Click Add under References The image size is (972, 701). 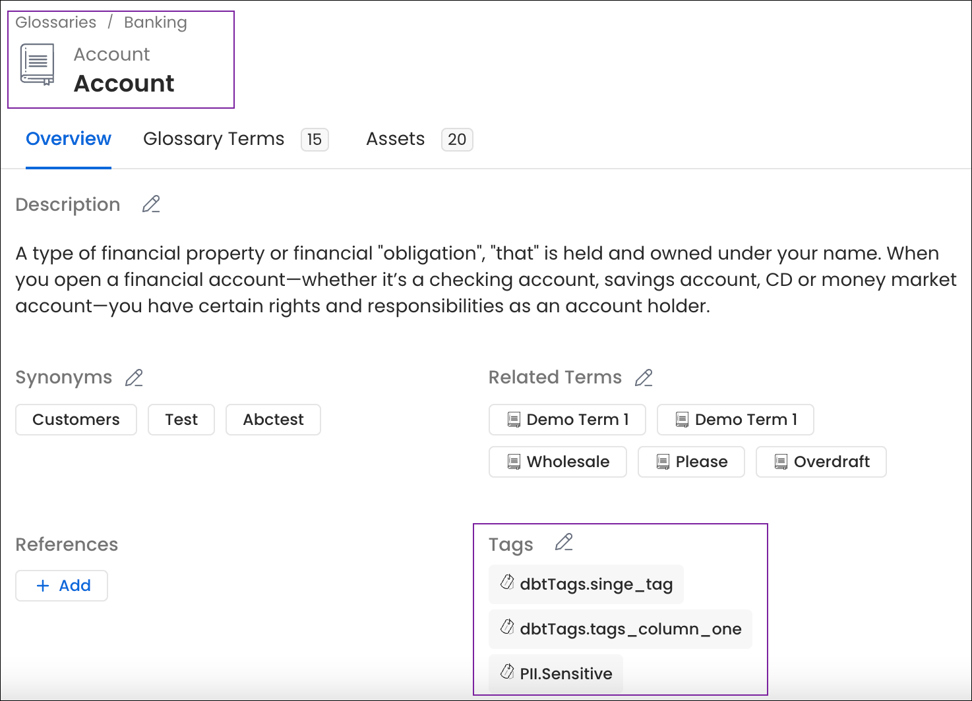[x=61, y=586]
